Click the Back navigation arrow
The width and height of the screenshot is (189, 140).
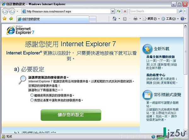pyautogui.click(x=5, y=11)
